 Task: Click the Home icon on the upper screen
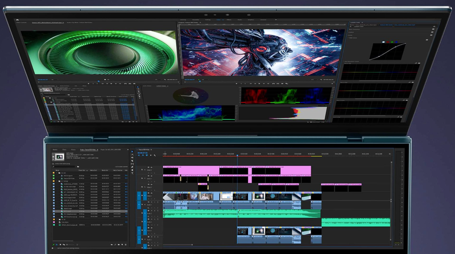point(18,20)
